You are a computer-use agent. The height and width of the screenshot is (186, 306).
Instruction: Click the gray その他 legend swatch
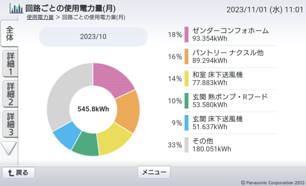pyautogui.click(x=186, y=145)
